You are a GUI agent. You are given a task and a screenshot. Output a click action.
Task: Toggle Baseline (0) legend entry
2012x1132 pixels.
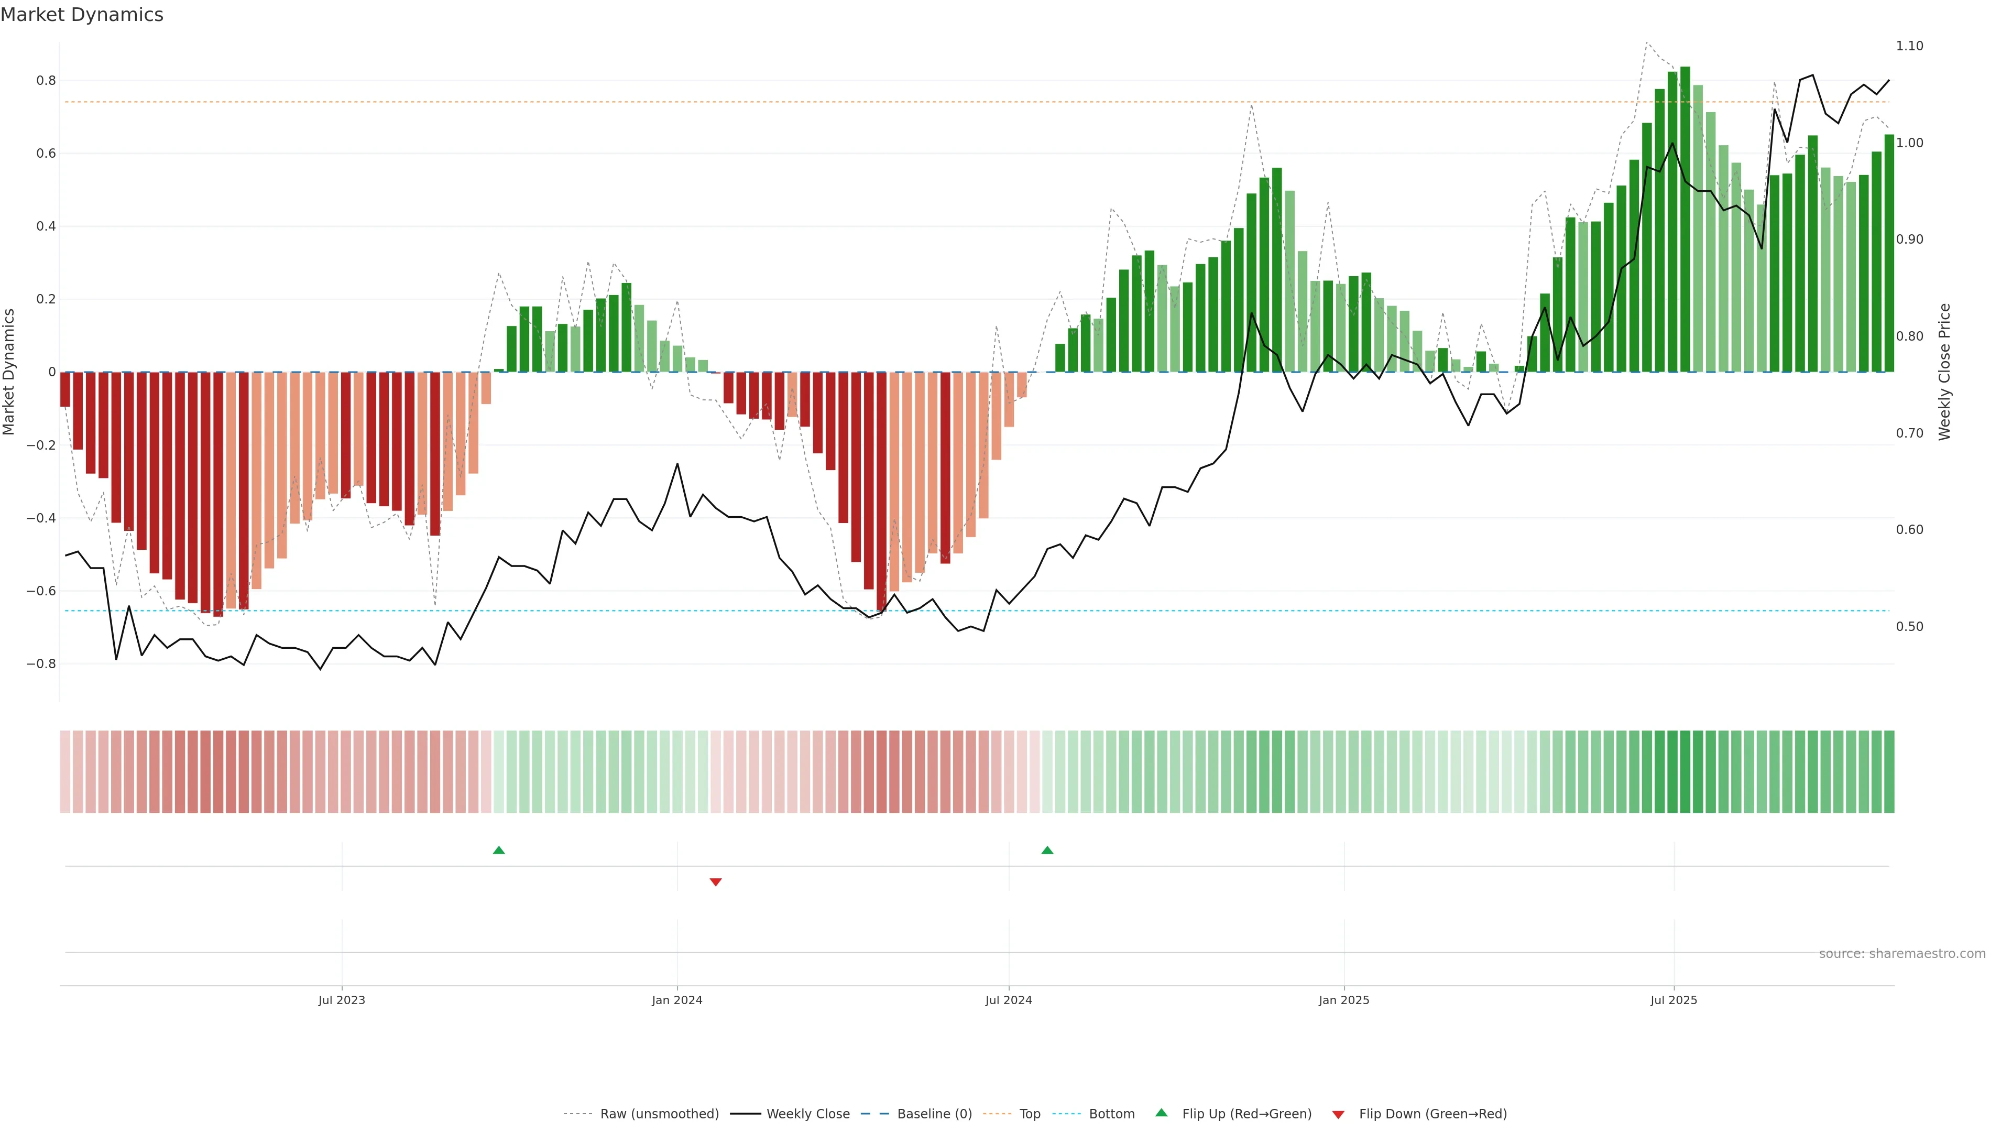tap(934, 1113)
